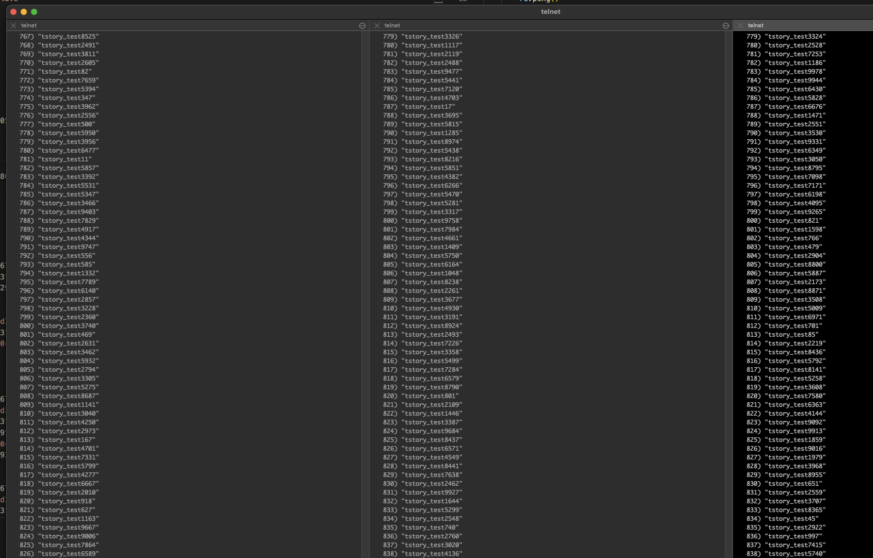
Task: Select the leftmost pane's "telnet" title
Action: [x=29, y=25]
